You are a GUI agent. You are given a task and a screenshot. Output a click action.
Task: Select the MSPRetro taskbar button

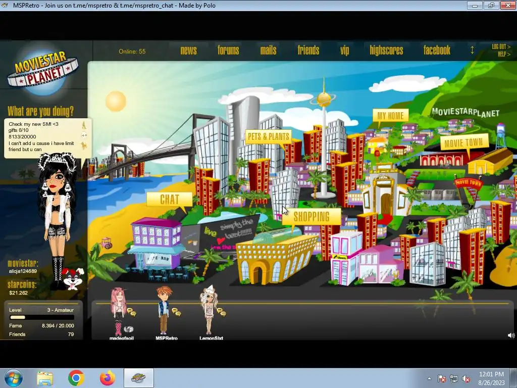click(138, 378)
